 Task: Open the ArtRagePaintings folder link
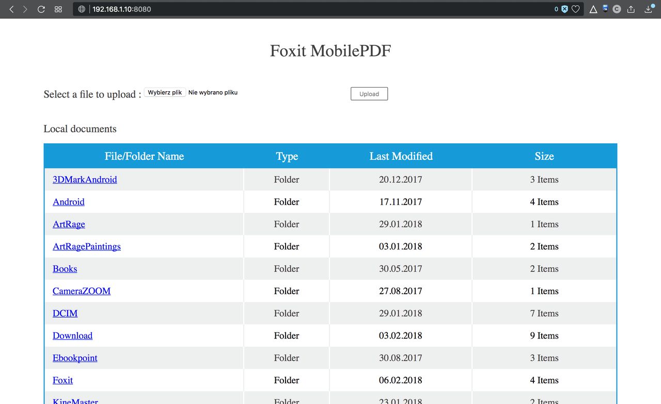(x=87, y=246)
